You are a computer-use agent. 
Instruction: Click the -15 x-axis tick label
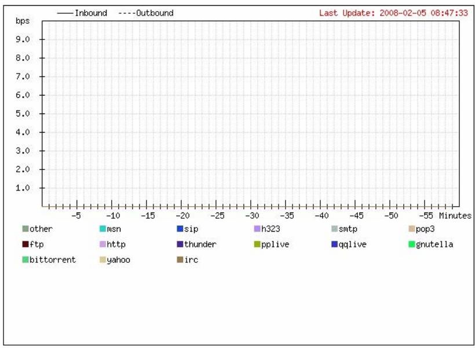pyautogui.click(x=148, y=215)
